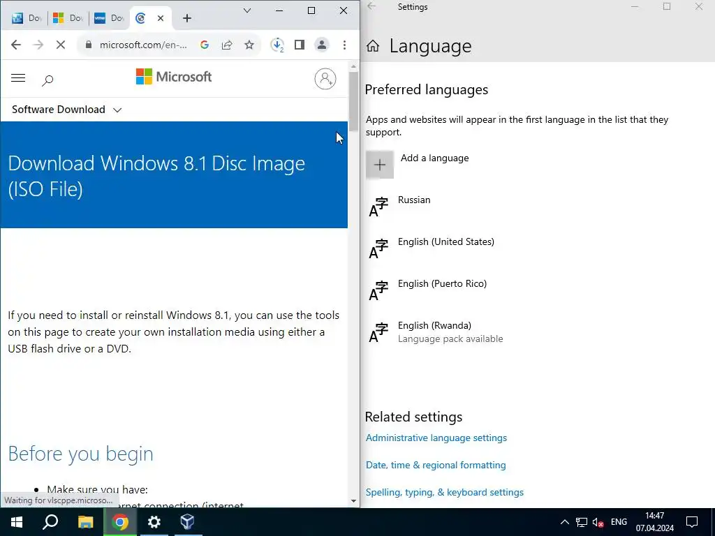Open notification center
Viewport: 715px width, 536px height.
pyautogui.click(x=692, y=522)
